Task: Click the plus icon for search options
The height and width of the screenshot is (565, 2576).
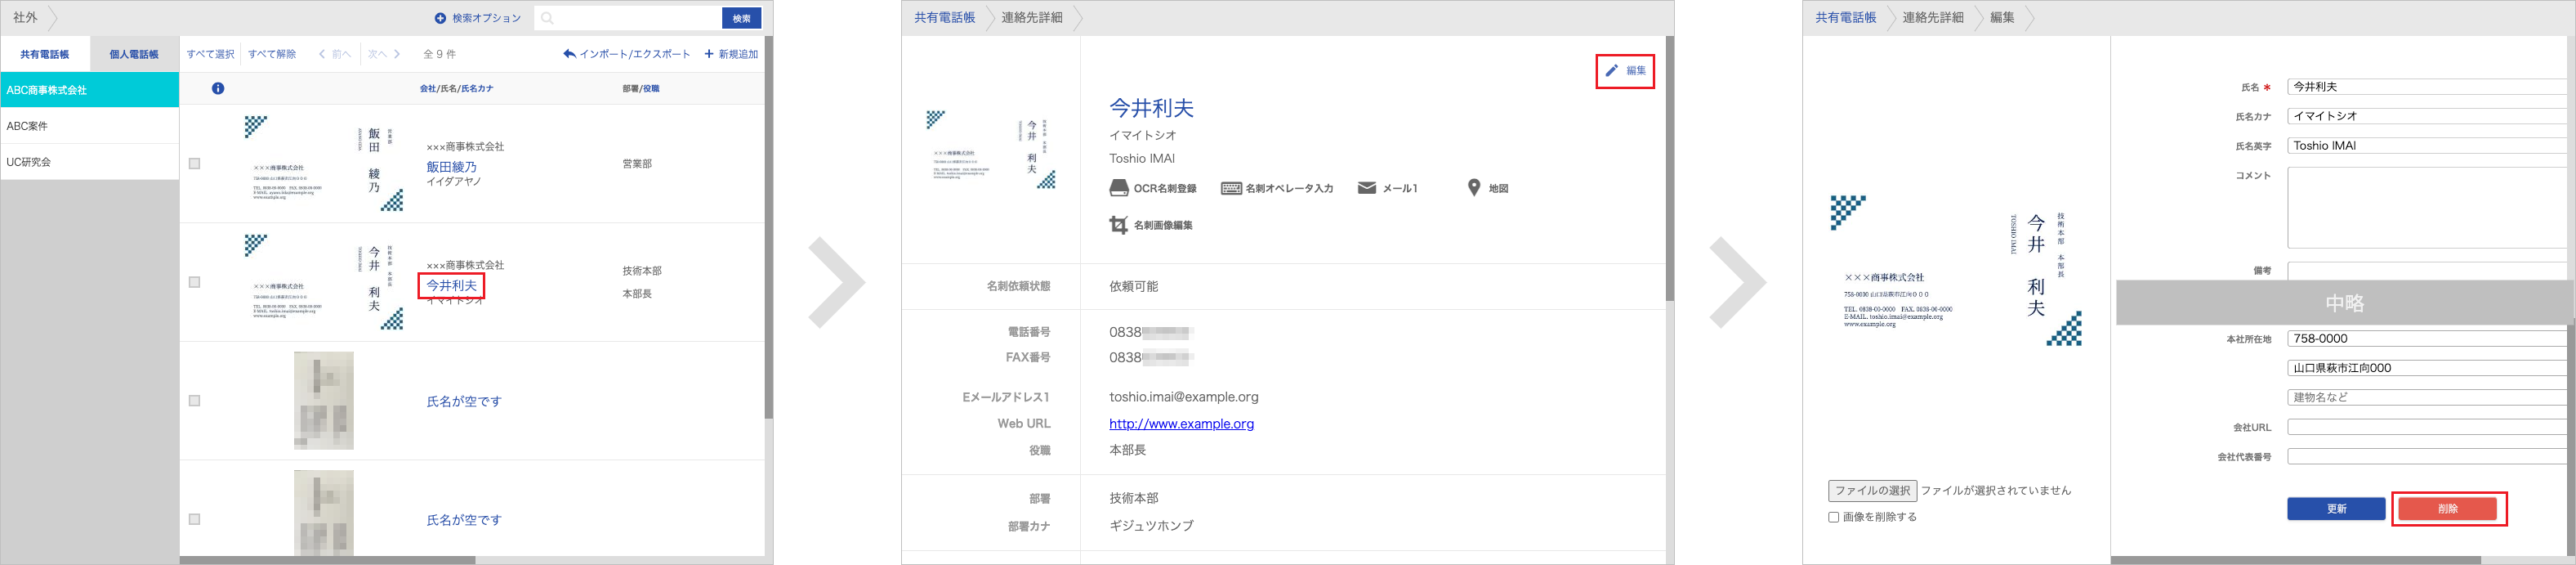Action: (440, 18)
